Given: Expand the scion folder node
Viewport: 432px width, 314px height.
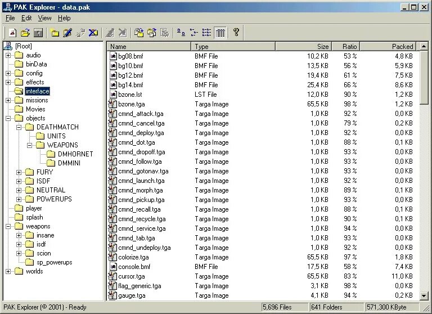Looking at the screenshot, I should point(19,253).
